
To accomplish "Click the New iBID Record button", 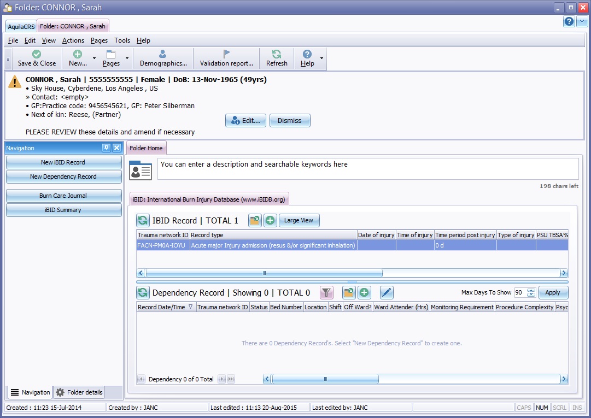I will coord(63,162).
